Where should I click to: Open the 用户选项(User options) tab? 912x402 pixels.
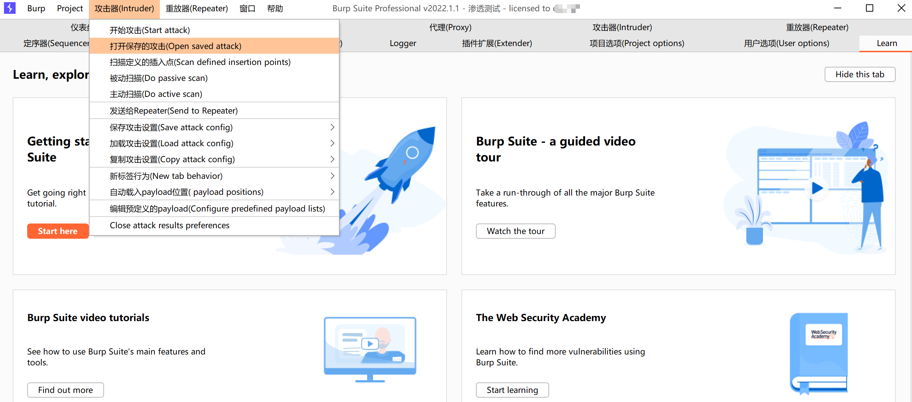tap(787, 43)
